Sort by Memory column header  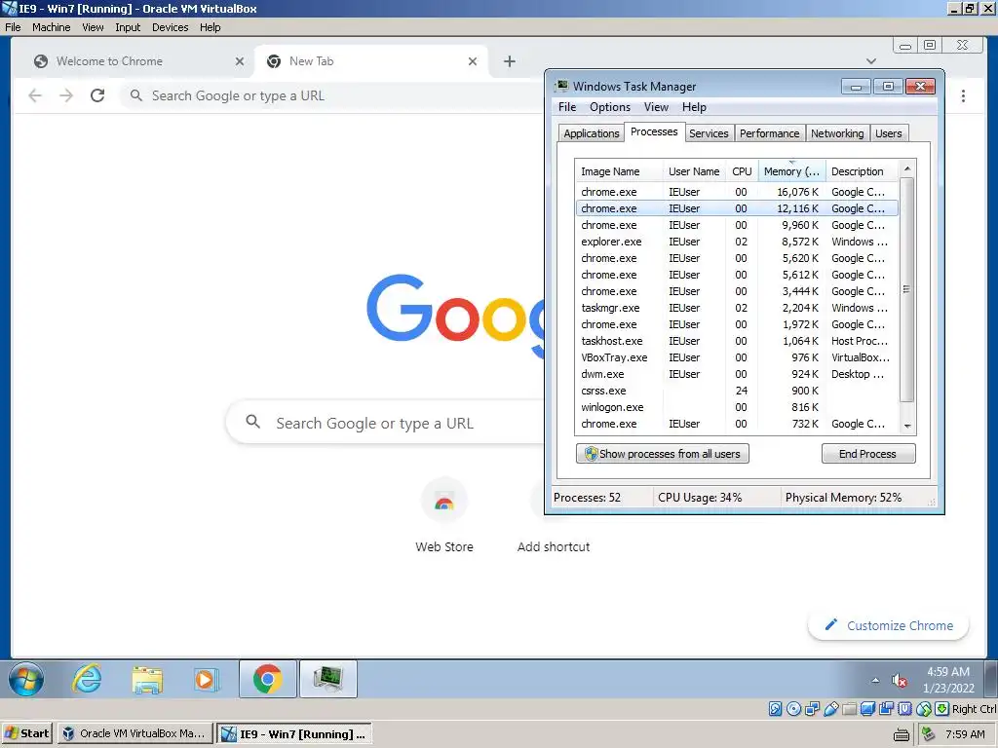(791, 171)
